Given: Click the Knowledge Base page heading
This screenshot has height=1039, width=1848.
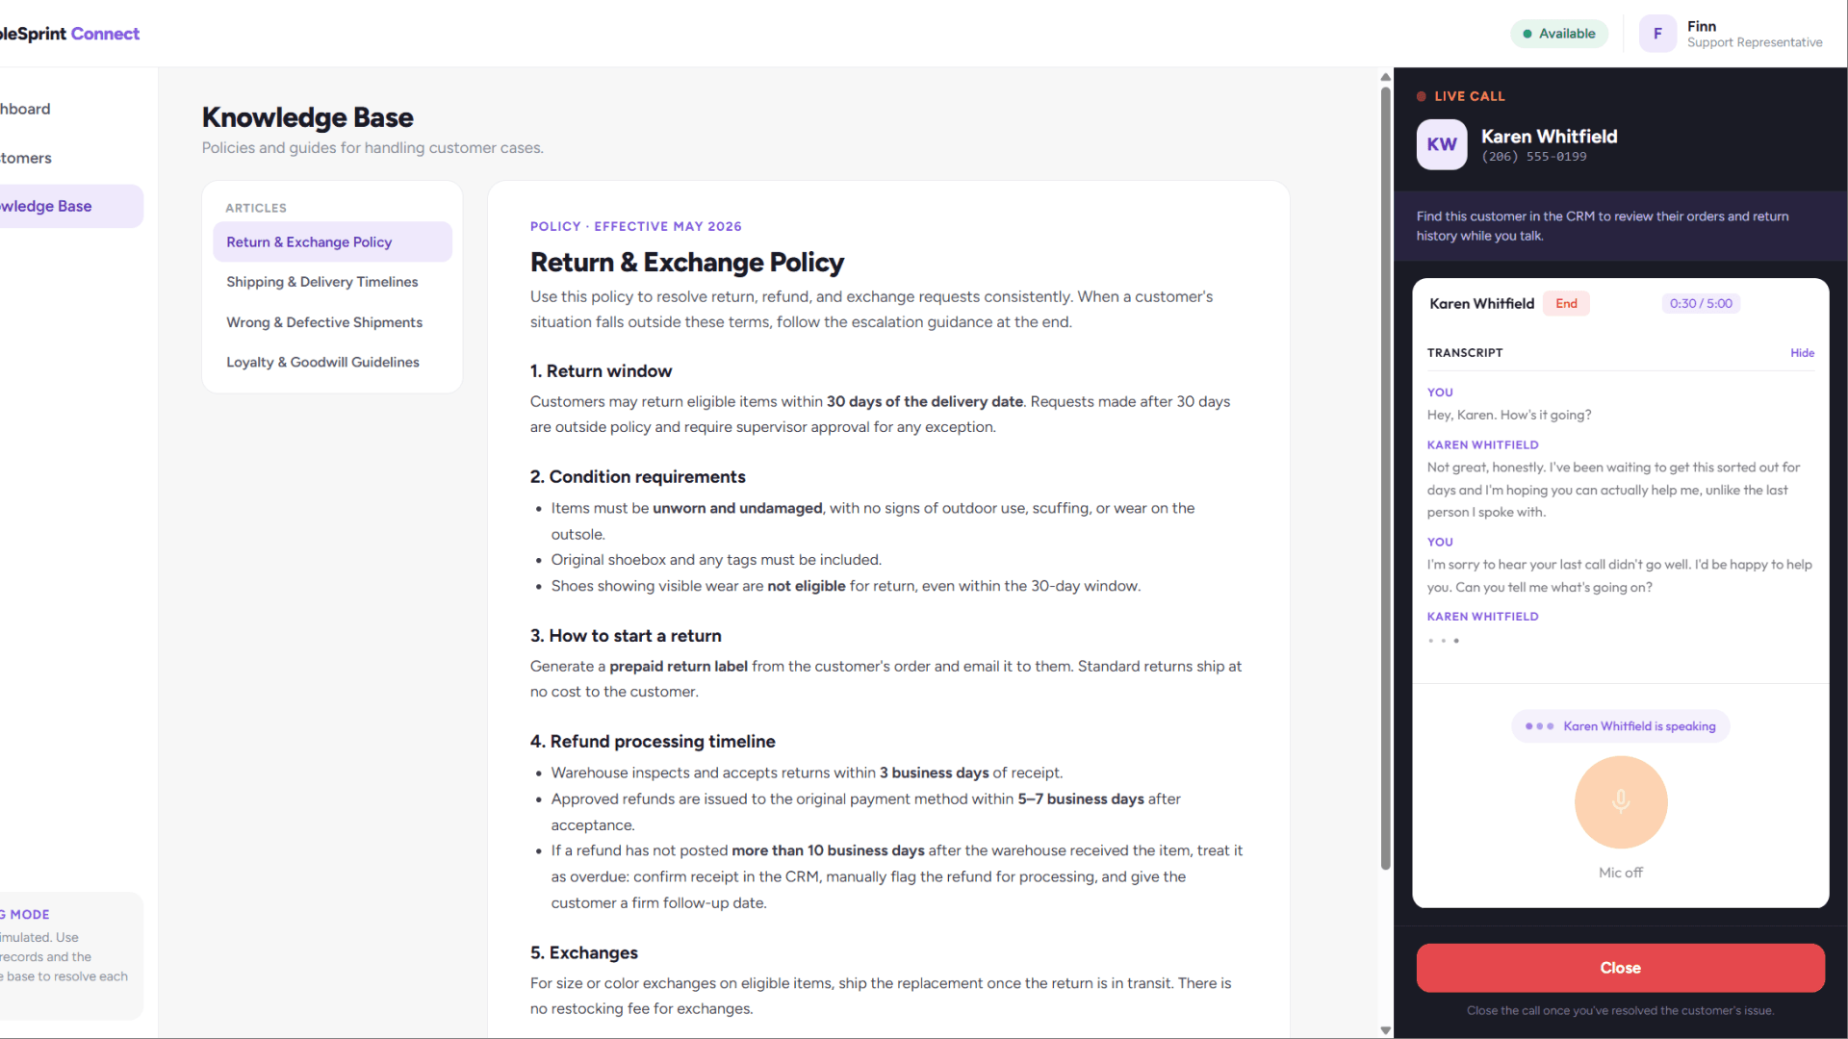Looking at the screenshot, I should point(308,117).
